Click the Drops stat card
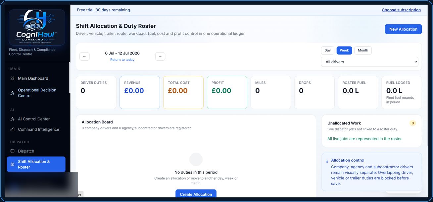 click(314, 92)
